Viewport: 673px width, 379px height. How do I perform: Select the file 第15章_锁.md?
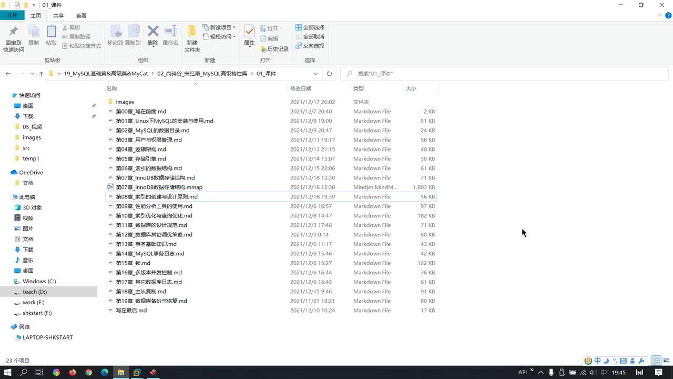click(132, 263)
